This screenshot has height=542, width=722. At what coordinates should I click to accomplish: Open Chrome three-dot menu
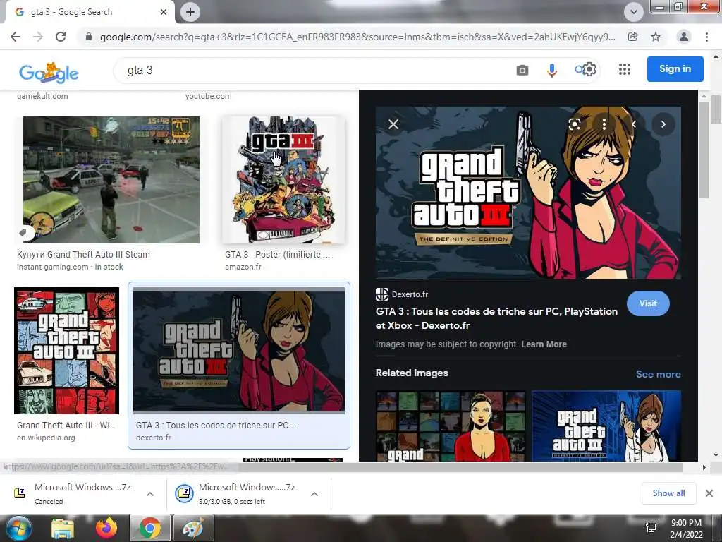706,37
